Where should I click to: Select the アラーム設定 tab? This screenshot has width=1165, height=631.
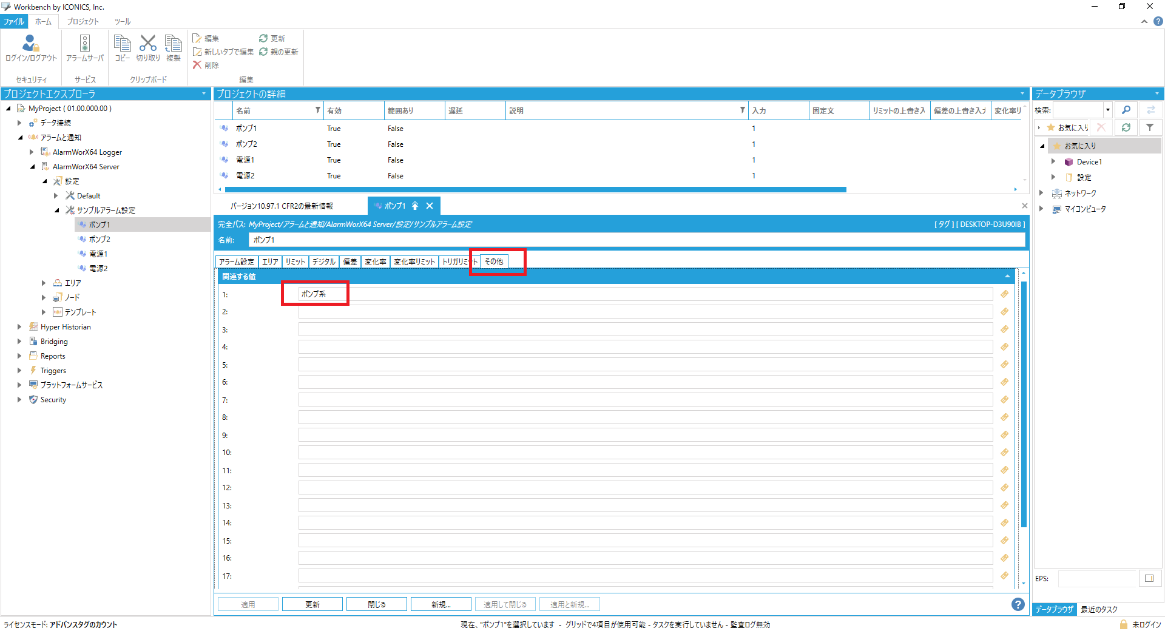click(237, 262)
